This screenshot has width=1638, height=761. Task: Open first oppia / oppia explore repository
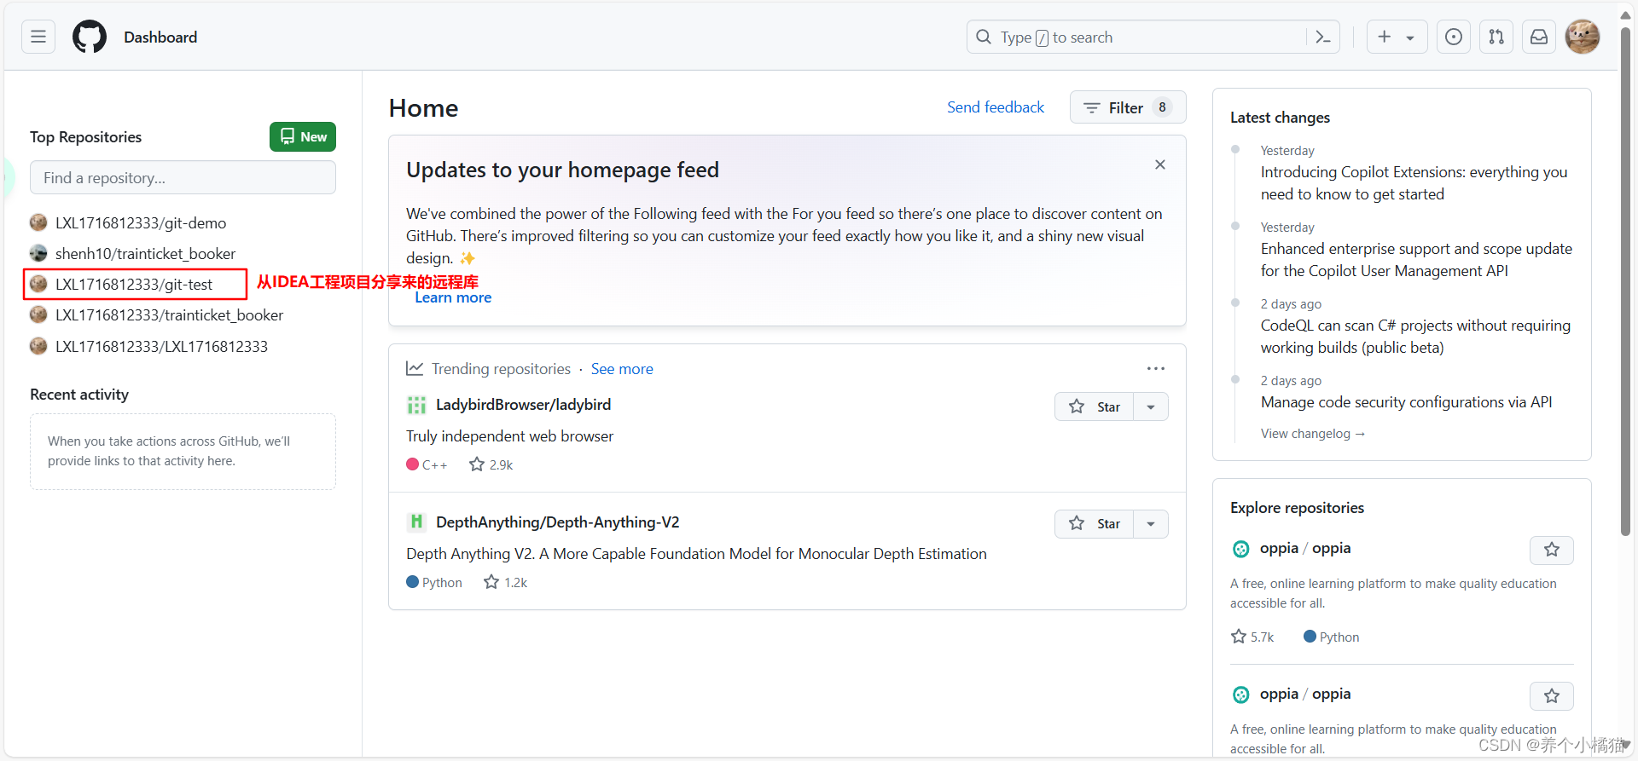click(x=1305, y=548)
